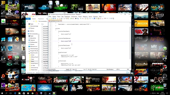The image size is (170, 95).
Task: Save the document with the Save toolbar icon
Action: tap(53, 18)
